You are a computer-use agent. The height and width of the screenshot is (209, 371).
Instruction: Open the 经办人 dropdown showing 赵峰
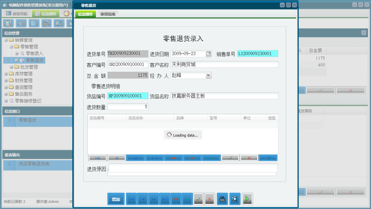pyautogui.click(x=208, y=75)
